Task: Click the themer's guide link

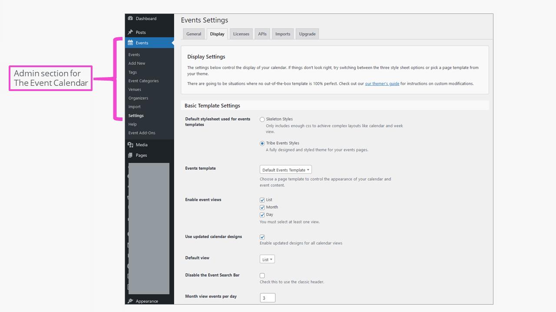Action: coord(382,83)
